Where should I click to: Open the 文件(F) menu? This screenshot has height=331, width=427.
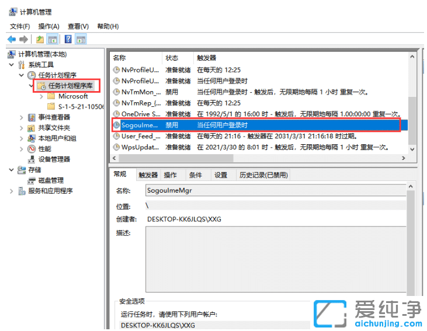coord(20,26)
